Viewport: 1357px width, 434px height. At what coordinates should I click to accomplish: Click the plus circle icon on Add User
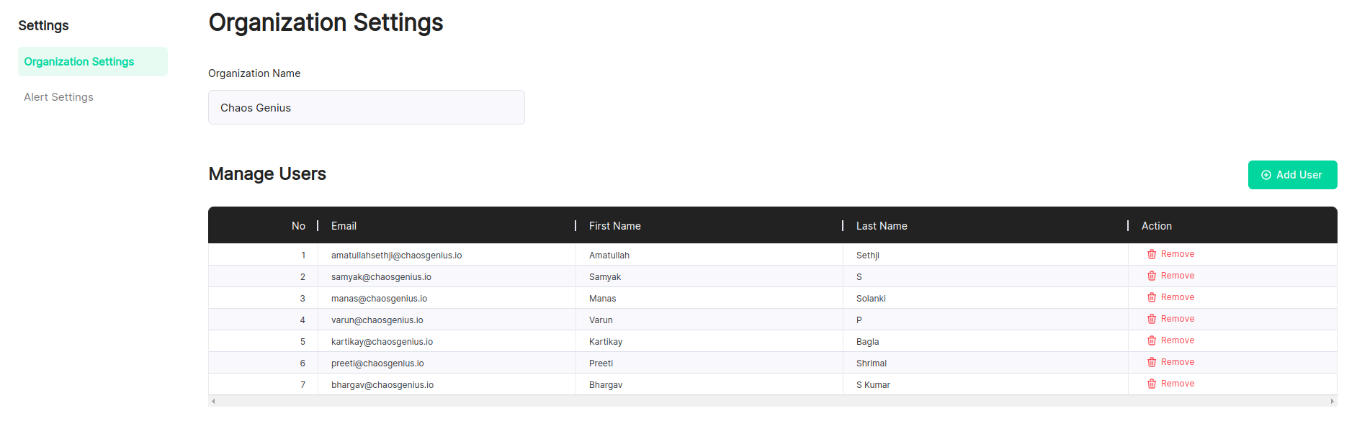pyautogui.click(x=1266, y=175)
